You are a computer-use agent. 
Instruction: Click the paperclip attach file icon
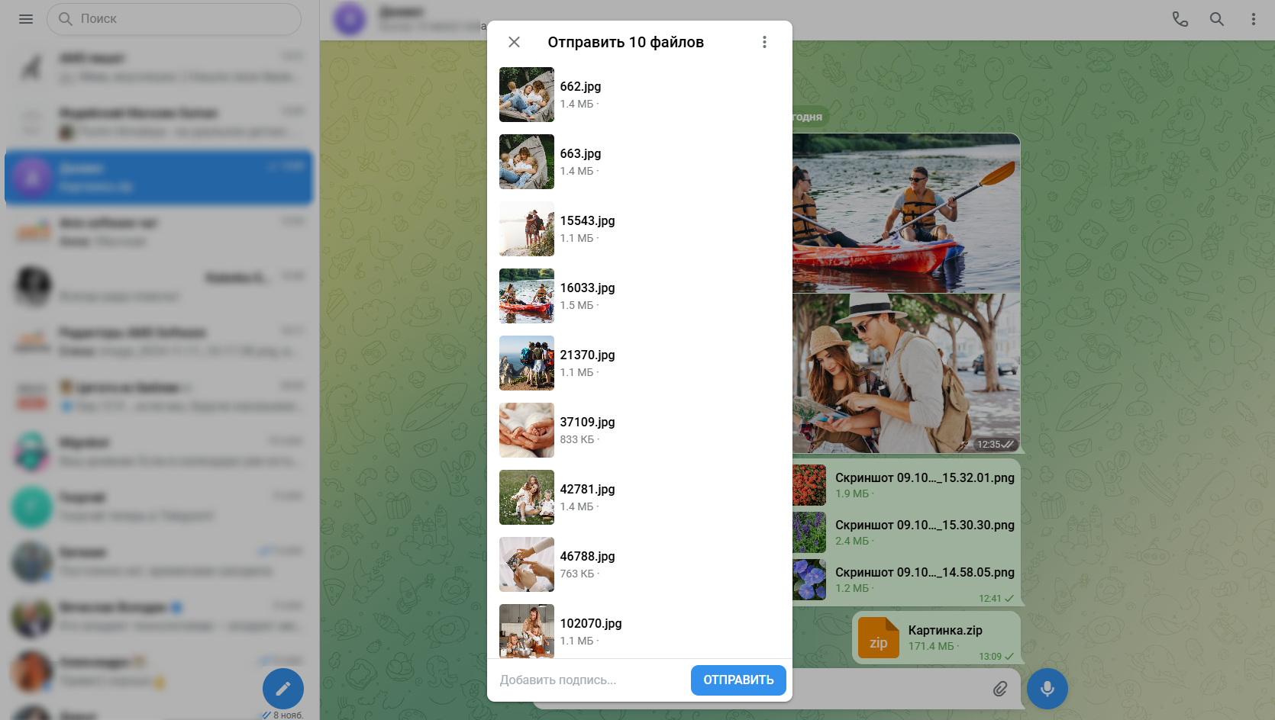pos(1000,689)
